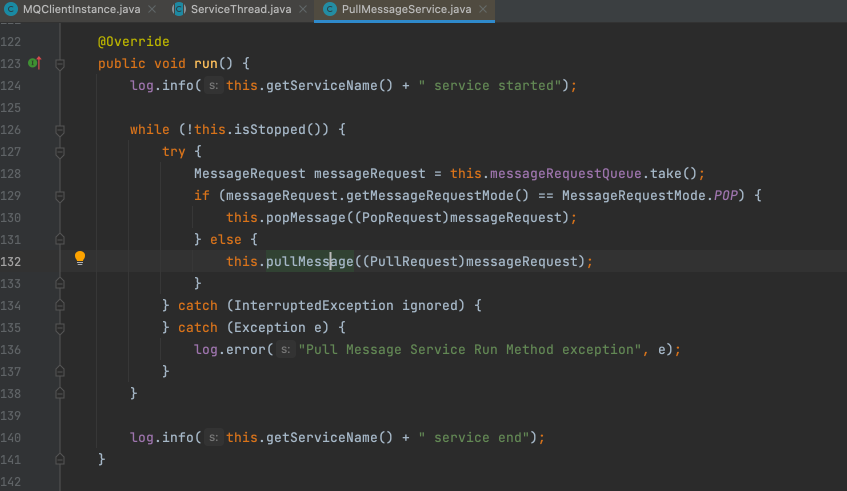The image size is (847, 491).
Task: Click the POP enum constant
Action: click(x=725, y=195)
